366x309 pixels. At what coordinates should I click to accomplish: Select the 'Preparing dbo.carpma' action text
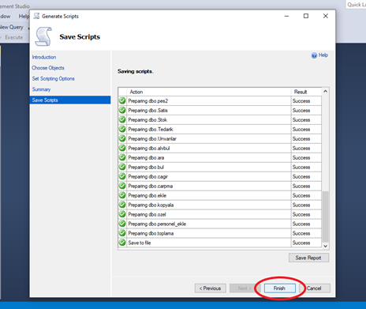click(151, 187)
